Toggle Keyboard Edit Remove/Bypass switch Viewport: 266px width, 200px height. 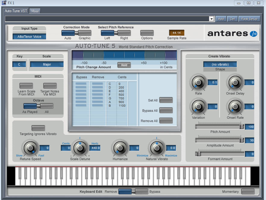pyautogui.click(x=133, y=192)
